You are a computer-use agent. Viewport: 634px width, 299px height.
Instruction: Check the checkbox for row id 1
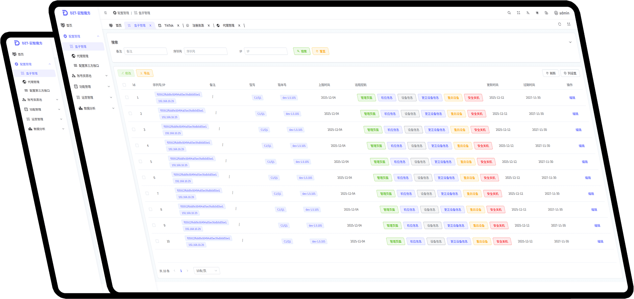[127, 97]
